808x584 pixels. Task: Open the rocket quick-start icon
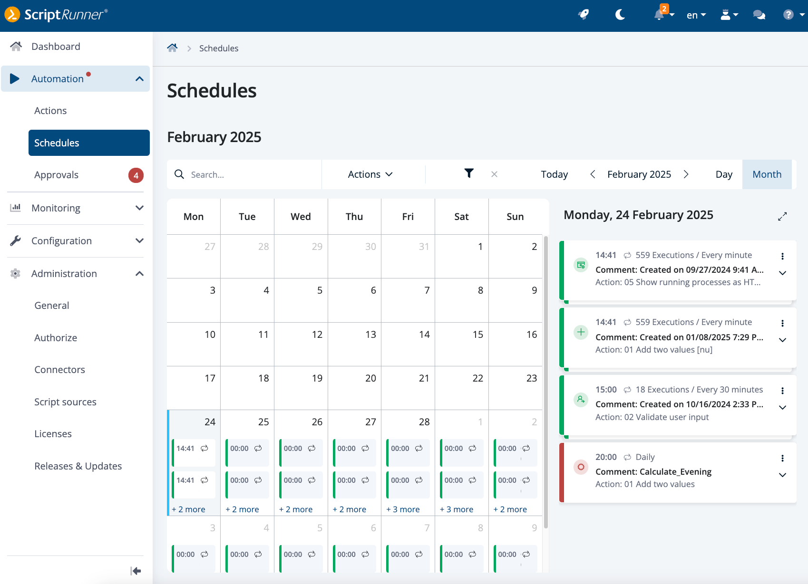coord(584,15)
